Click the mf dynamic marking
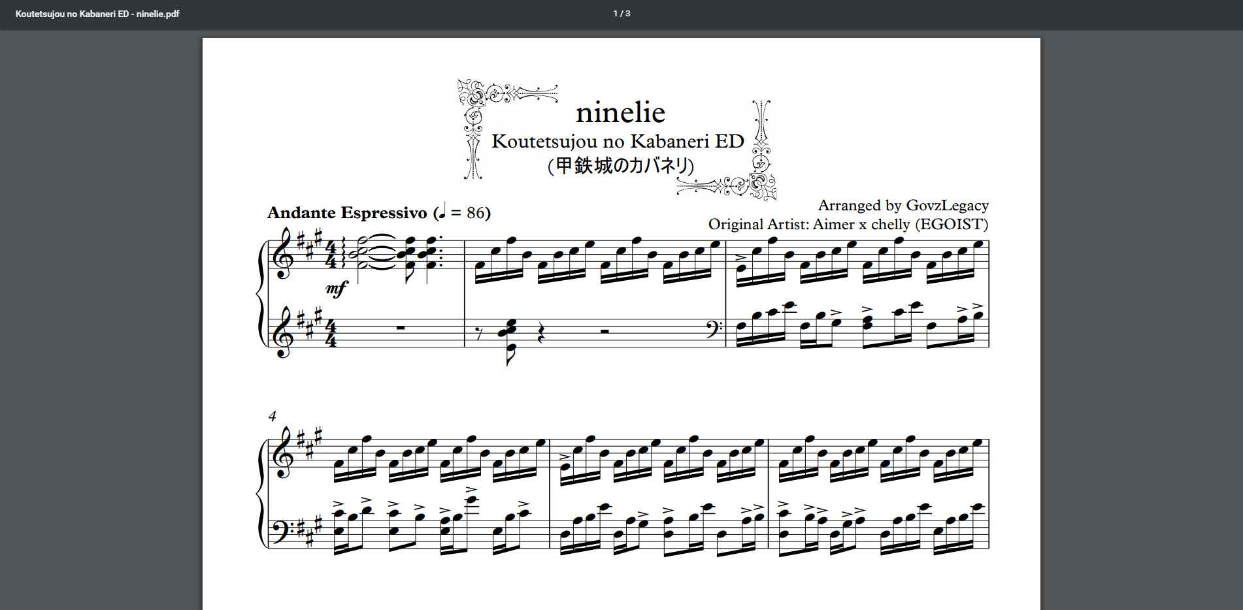Image resolution: width=1243 pixels, height=610 pixels. (x=337, y=288)
